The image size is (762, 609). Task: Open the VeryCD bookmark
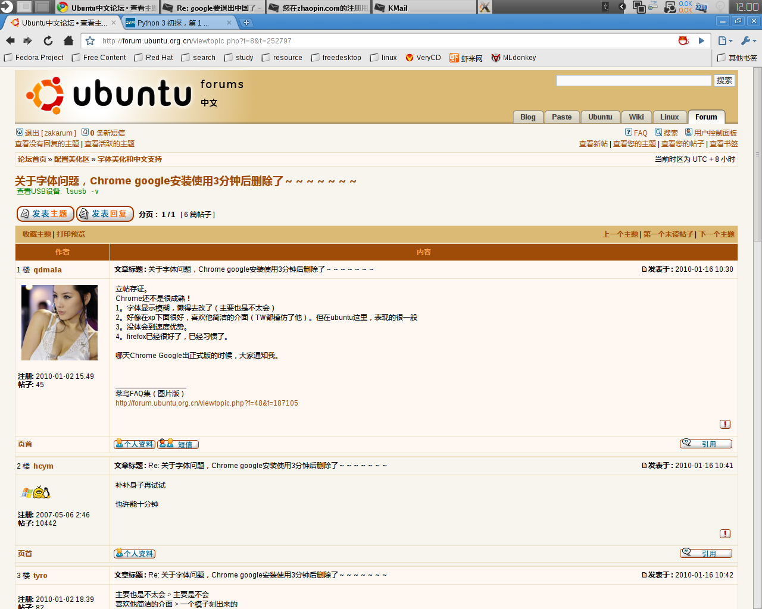(423, 58)
